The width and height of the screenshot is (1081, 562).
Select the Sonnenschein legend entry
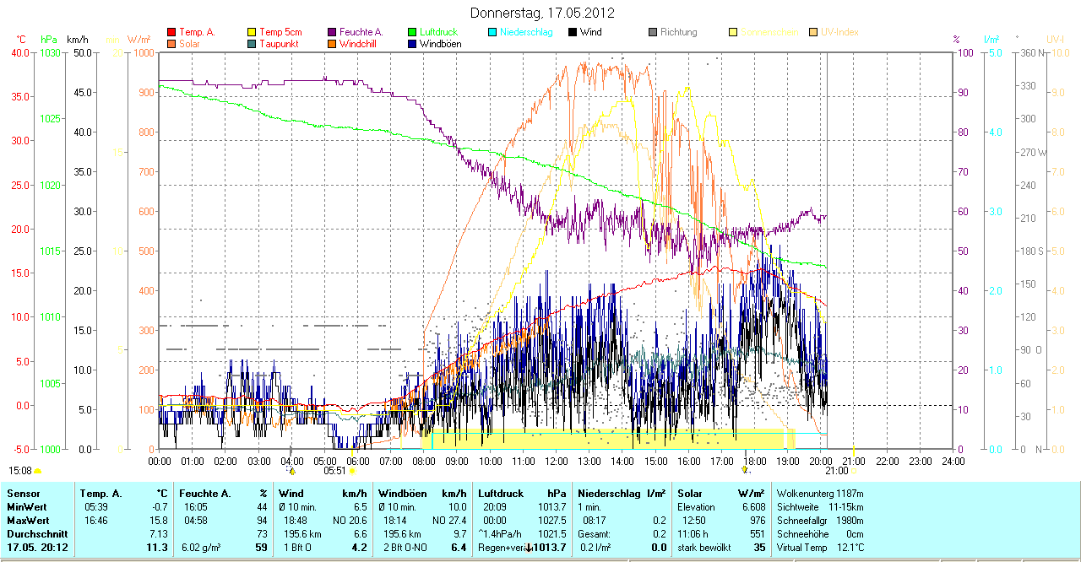[770, 32]
